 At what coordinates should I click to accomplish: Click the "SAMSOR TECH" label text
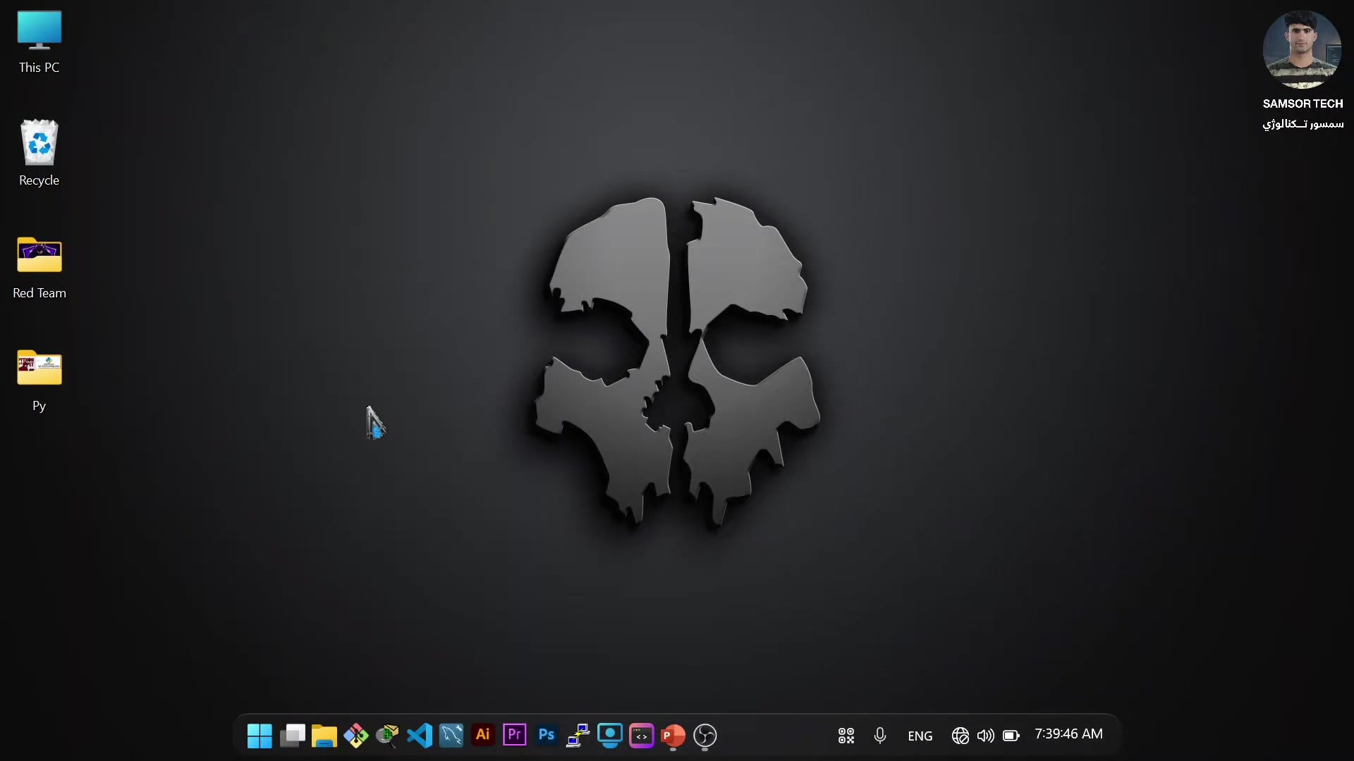tap(1303, 104)
